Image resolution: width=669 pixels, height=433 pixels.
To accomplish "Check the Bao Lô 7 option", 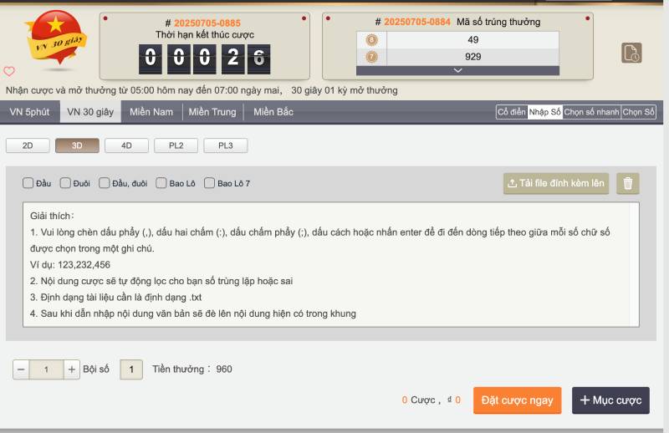I will coord(210,183).
